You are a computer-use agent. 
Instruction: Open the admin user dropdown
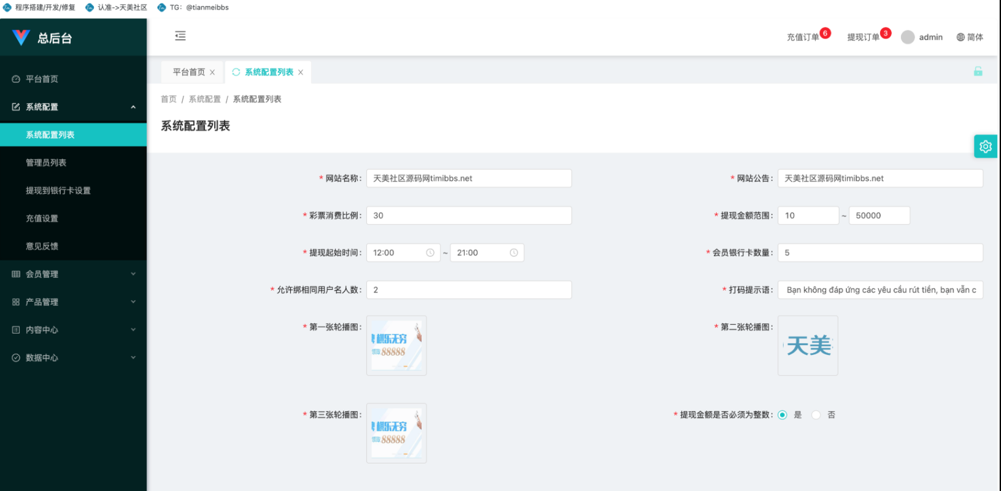tap(922, 37)
